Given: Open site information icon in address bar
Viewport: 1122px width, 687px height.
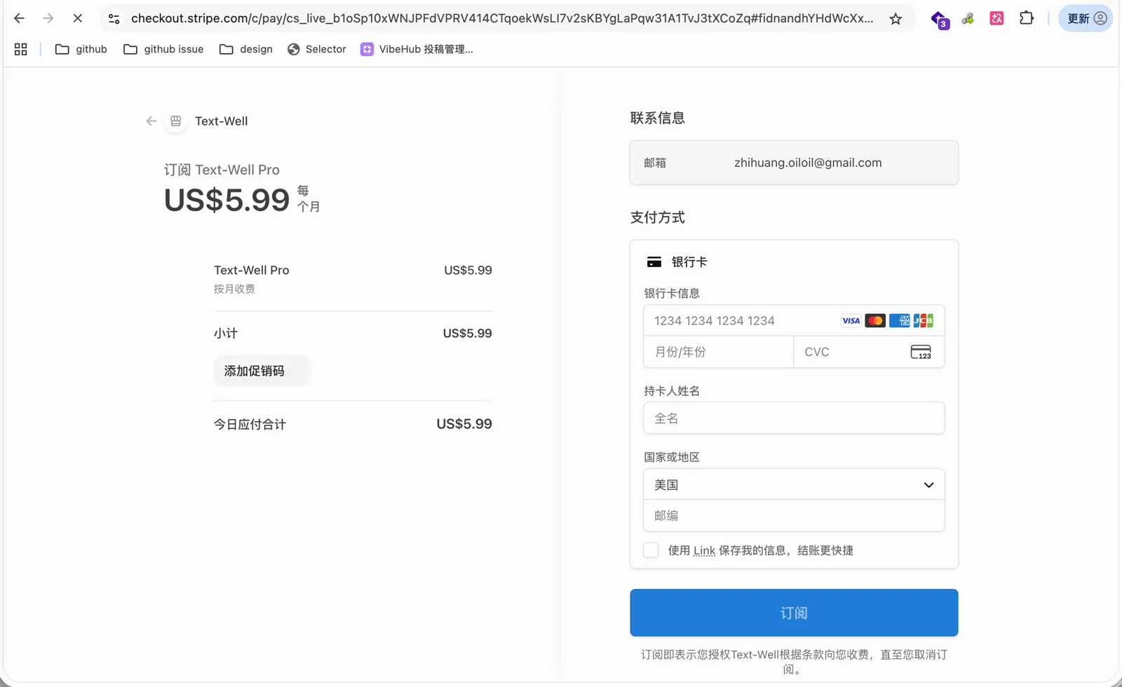Looking at the screenshot, I should coord(114,19).
